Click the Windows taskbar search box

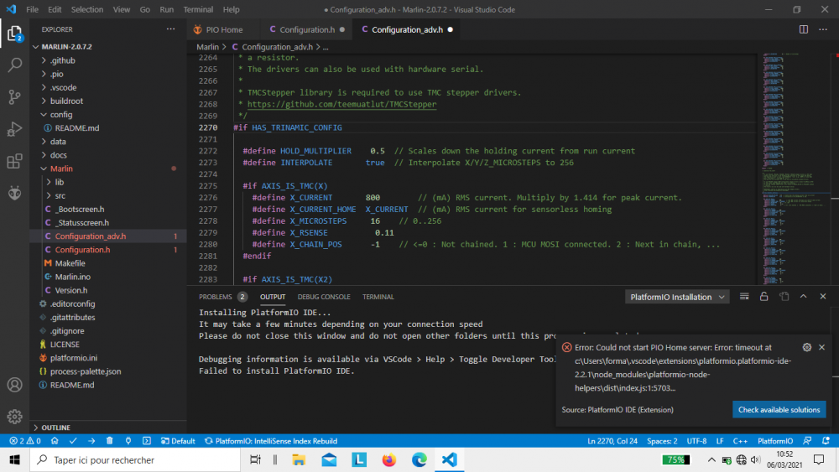(x=135, y=459)
